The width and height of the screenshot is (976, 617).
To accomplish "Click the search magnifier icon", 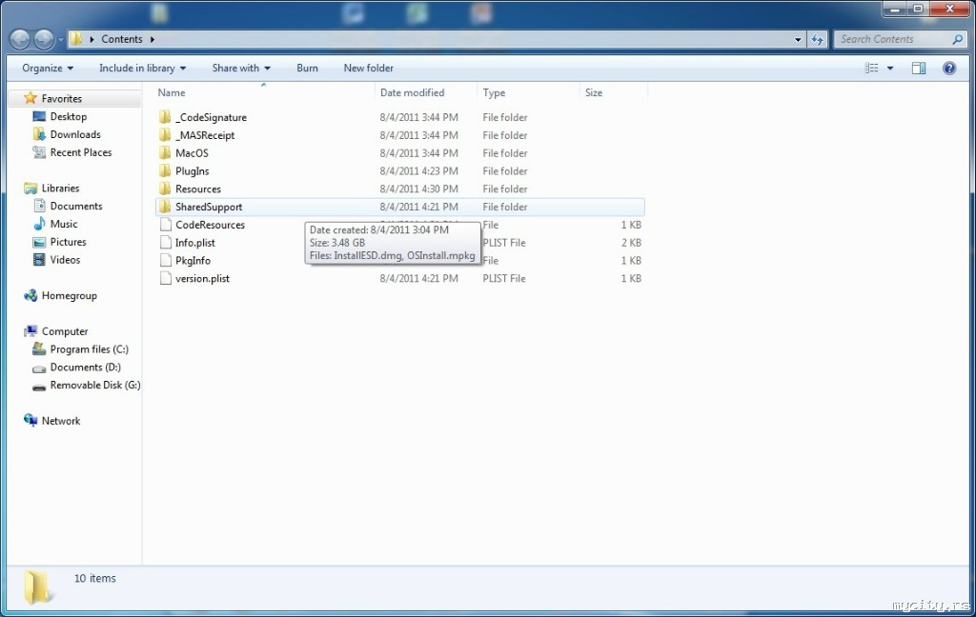I will [957, 39].
